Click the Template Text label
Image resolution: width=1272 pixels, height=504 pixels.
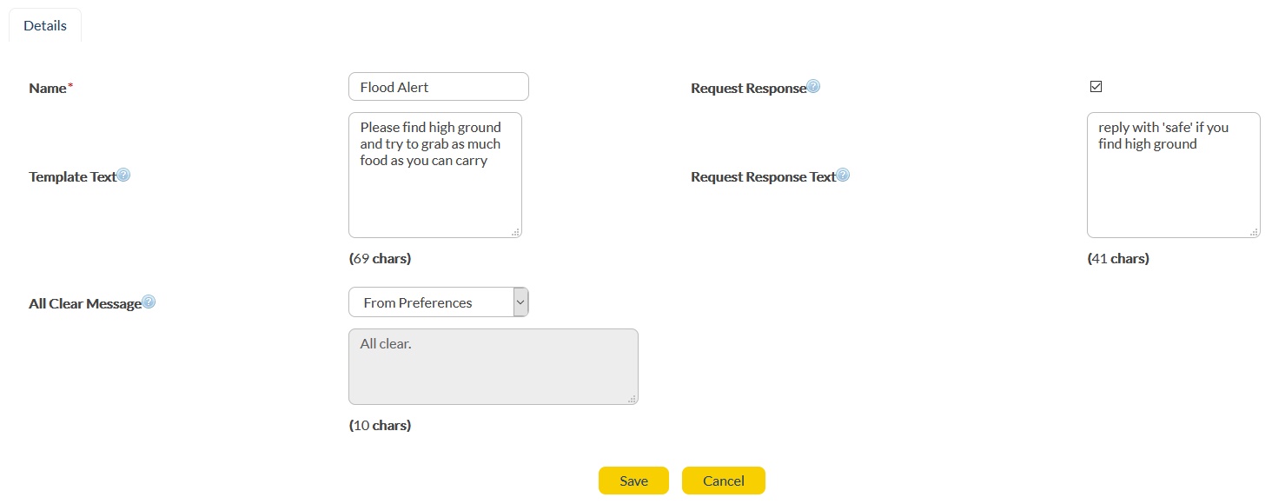click(72, 176)
